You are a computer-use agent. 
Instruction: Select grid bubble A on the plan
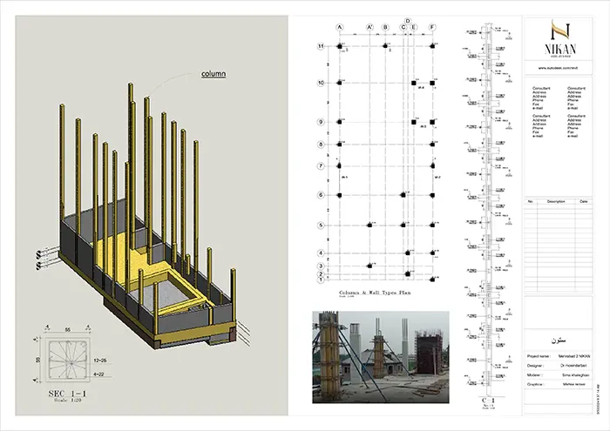coord(339,28)
